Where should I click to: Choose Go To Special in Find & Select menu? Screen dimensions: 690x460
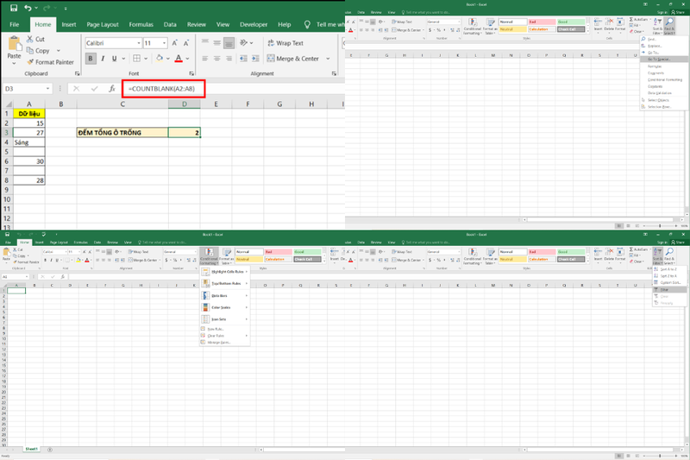pos(662,59)
